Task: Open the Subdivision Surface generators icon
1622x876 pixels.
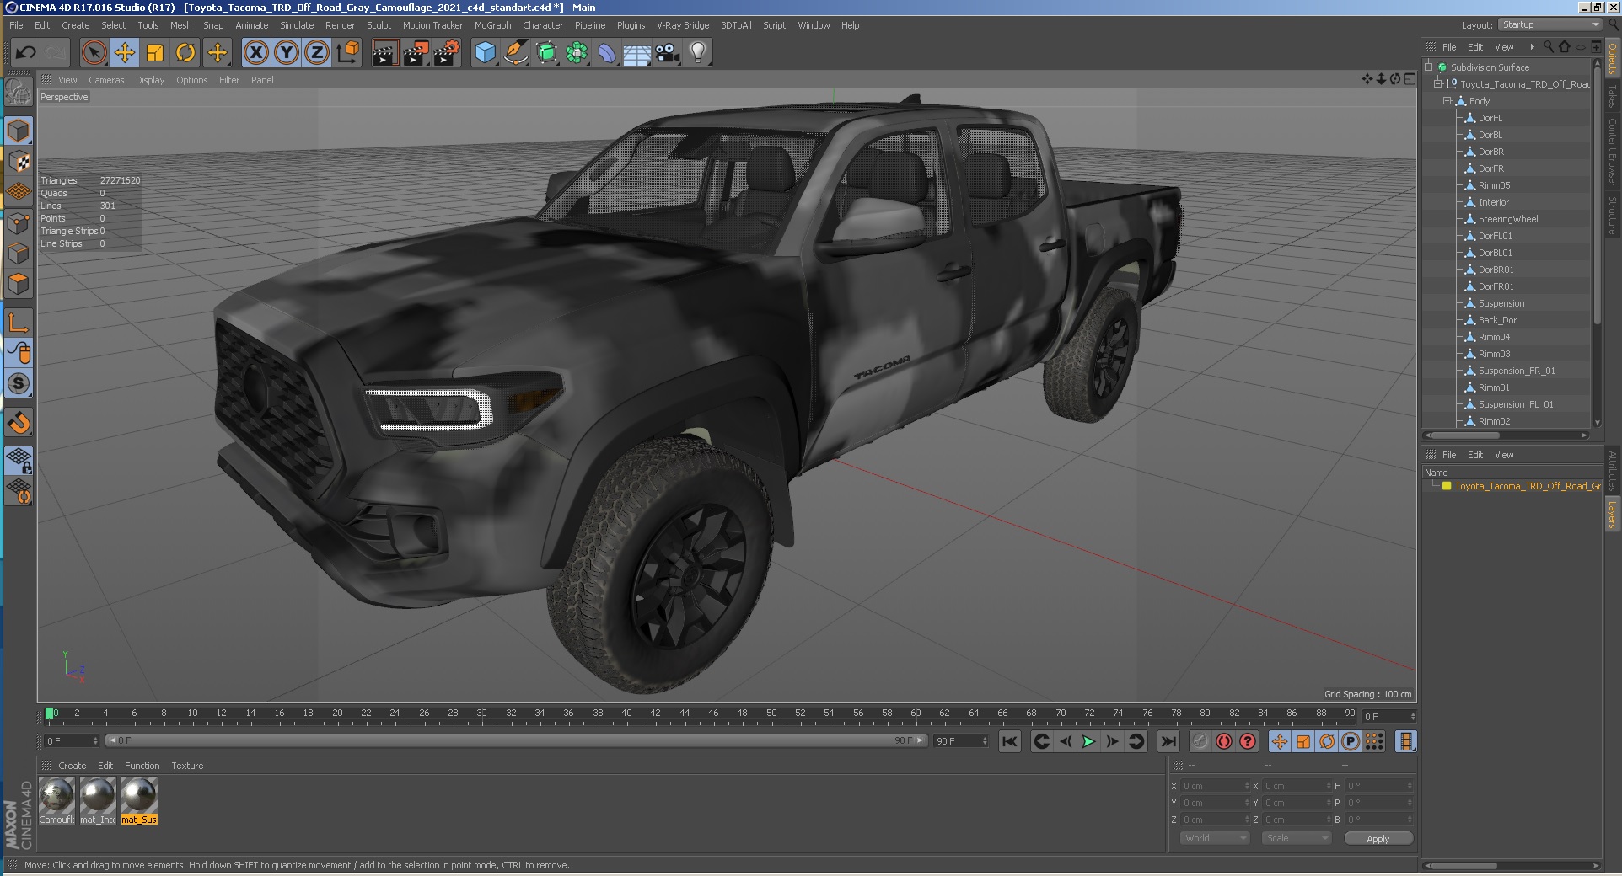Action: 546,53
